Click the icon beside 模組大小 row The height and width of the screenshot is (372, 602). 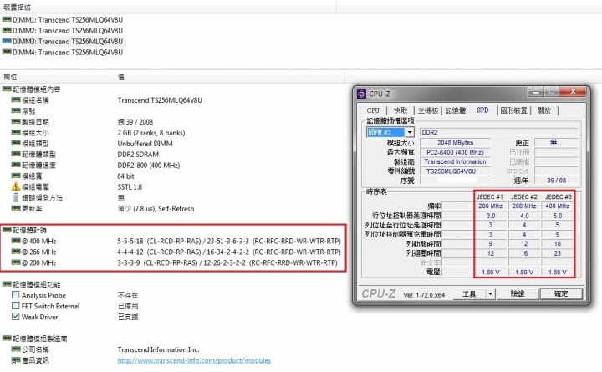(16, 132)
